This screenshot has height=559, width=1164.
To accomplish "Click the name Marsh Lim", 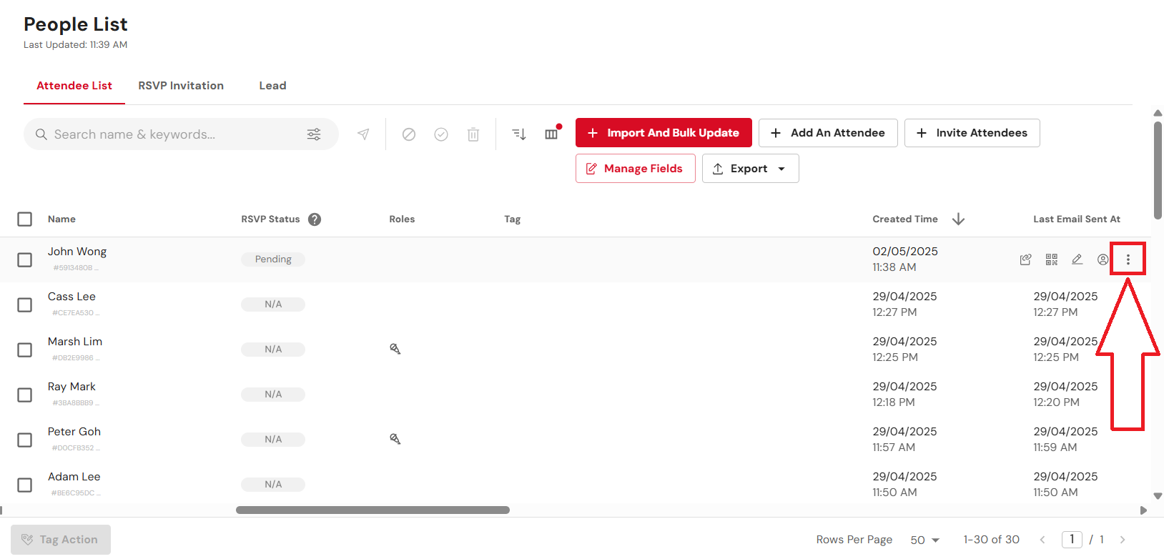I will coord(75,342).
